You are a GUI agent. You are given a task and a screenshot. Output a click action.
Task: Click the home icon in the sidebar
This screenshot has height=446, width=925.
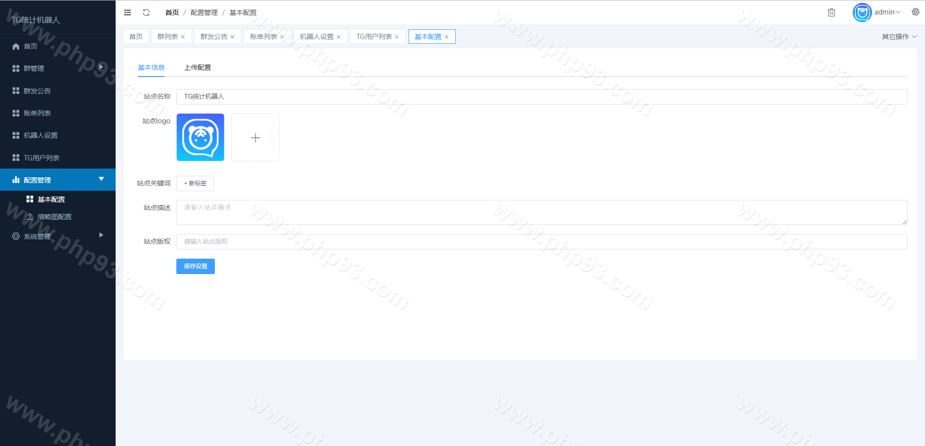[x=16, y=46]
